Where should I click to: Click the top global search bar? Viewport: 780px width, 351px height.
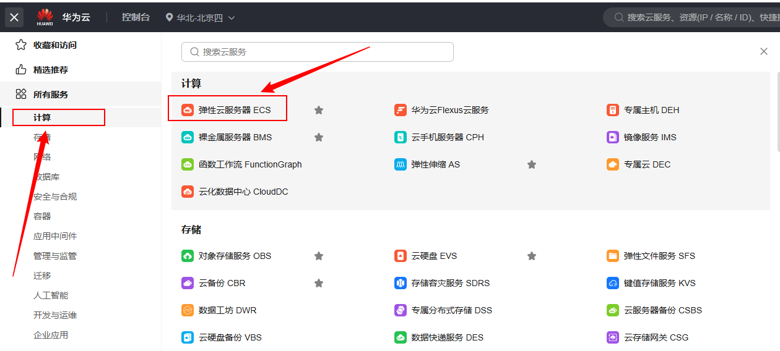tap(691, 17)
